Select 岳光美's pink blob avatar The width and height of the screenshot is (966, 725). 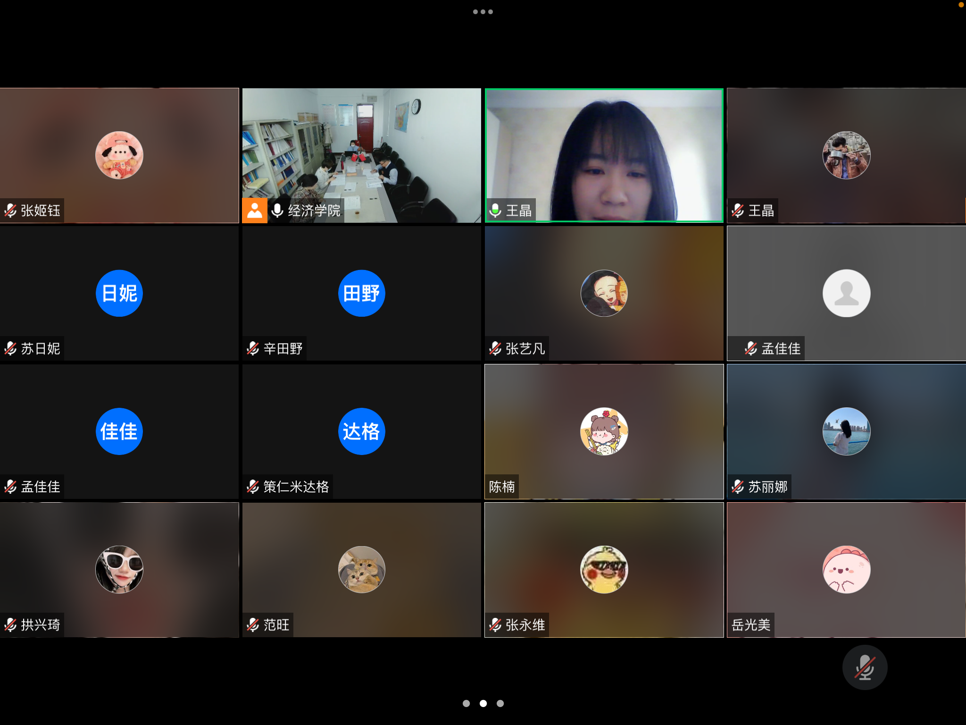click(847, 570)
